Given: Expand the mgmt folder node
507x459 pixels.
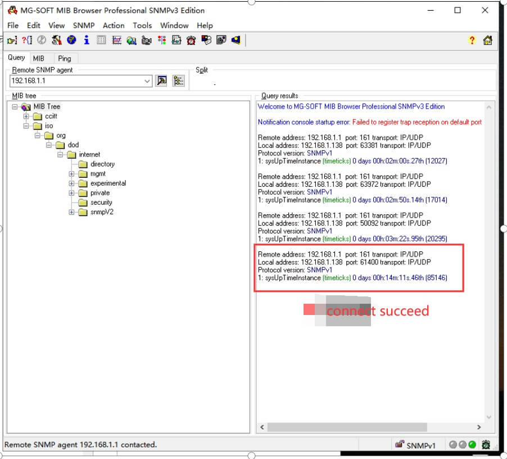Looking at the screenshot, I should point(71,174).
